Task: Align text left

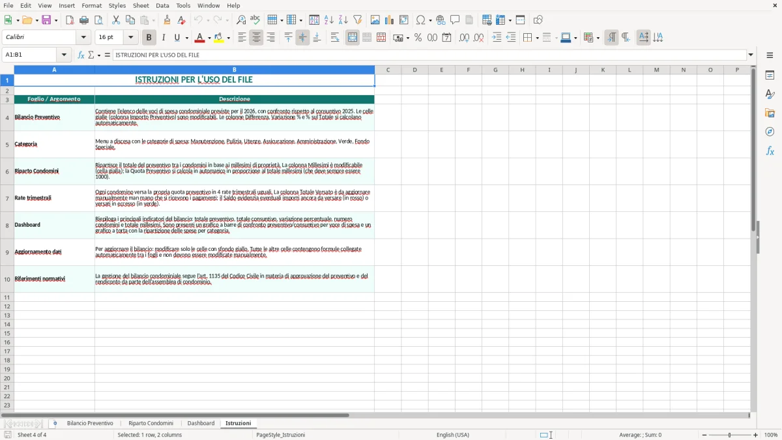Action: [x=242, y=38]
